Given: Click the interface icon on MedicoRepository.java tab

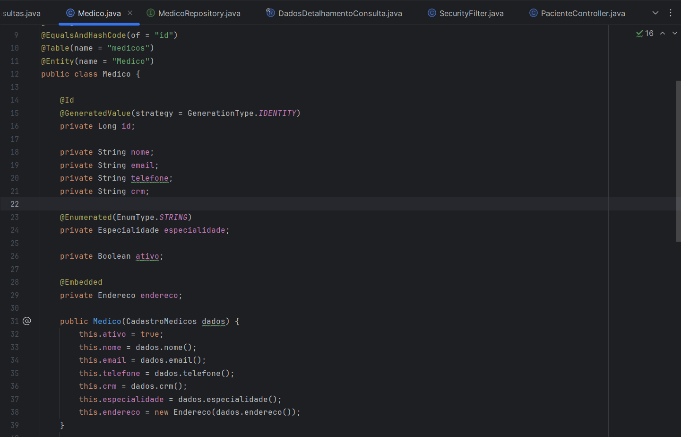Looking at the screenshot, I should 151,13.
